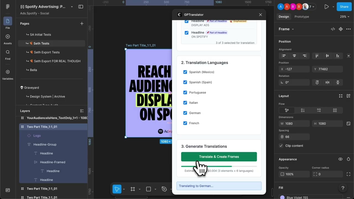This screenshot has width=354, height=199.
Task: Toggle Clip content checkbox
Action: [281, 146]
